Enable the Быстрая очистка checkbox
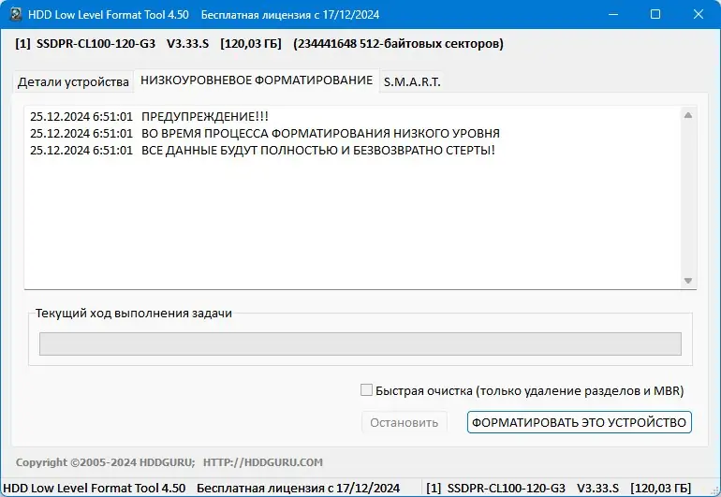Screen dimensions: 721x497 tap(366, 390)
